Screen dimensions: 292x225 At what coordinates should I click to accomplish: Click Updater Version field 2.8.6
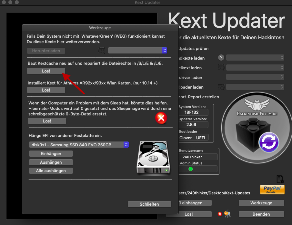(193, 124)
